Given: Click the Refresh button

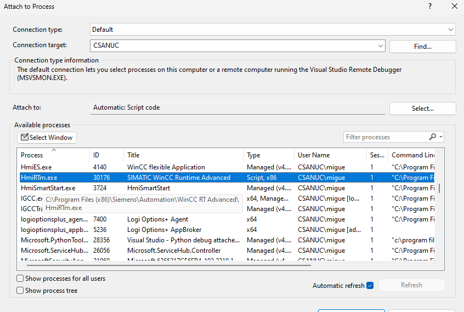Looking at the screenshot, I should (412, 285).
